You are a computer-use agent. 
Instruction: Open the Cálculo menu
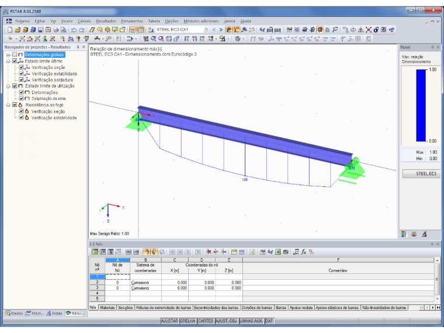point(84,21)
